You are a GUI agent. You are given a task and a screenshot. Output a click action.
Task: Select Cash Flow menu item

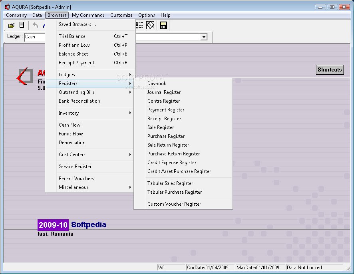click(x=90, y=125)
